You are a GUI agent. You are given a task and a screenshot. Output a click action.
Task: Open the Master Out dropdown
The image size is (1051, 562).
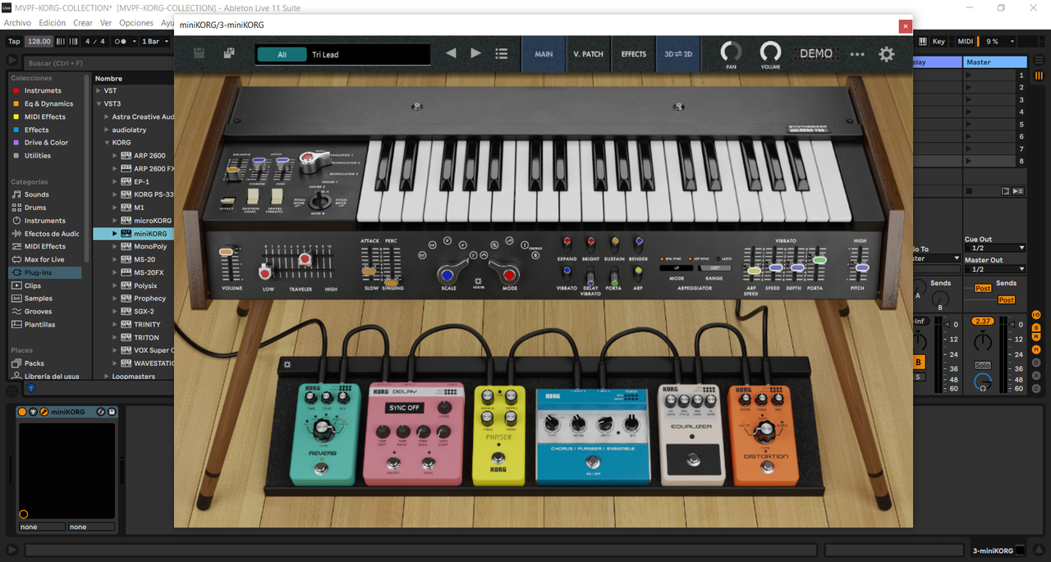point(995,269)
